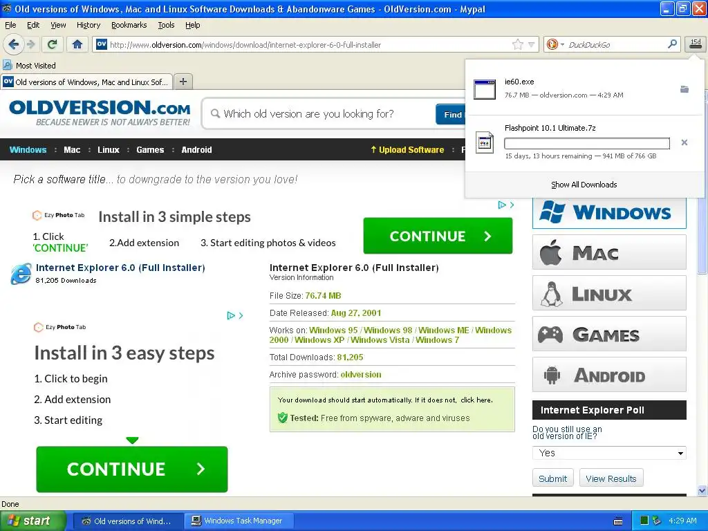Image resolution: width=708 pixels, height=531 pixels.
Task: Click the search magnifier in DuckDuckGo box
Action: tap(672, 44)
